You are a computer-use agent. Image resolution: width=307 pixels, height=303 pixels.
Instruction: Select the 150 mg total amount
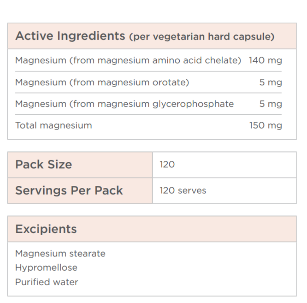[x=266, y=125]
